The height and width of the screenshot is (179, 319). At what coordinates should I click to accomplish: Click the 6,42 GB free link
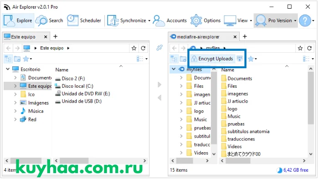pyautogui.click(x=296, y=170)
